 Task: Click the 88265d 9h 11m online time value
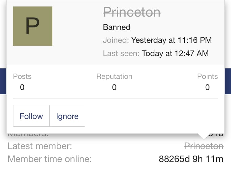coord(191,159)
